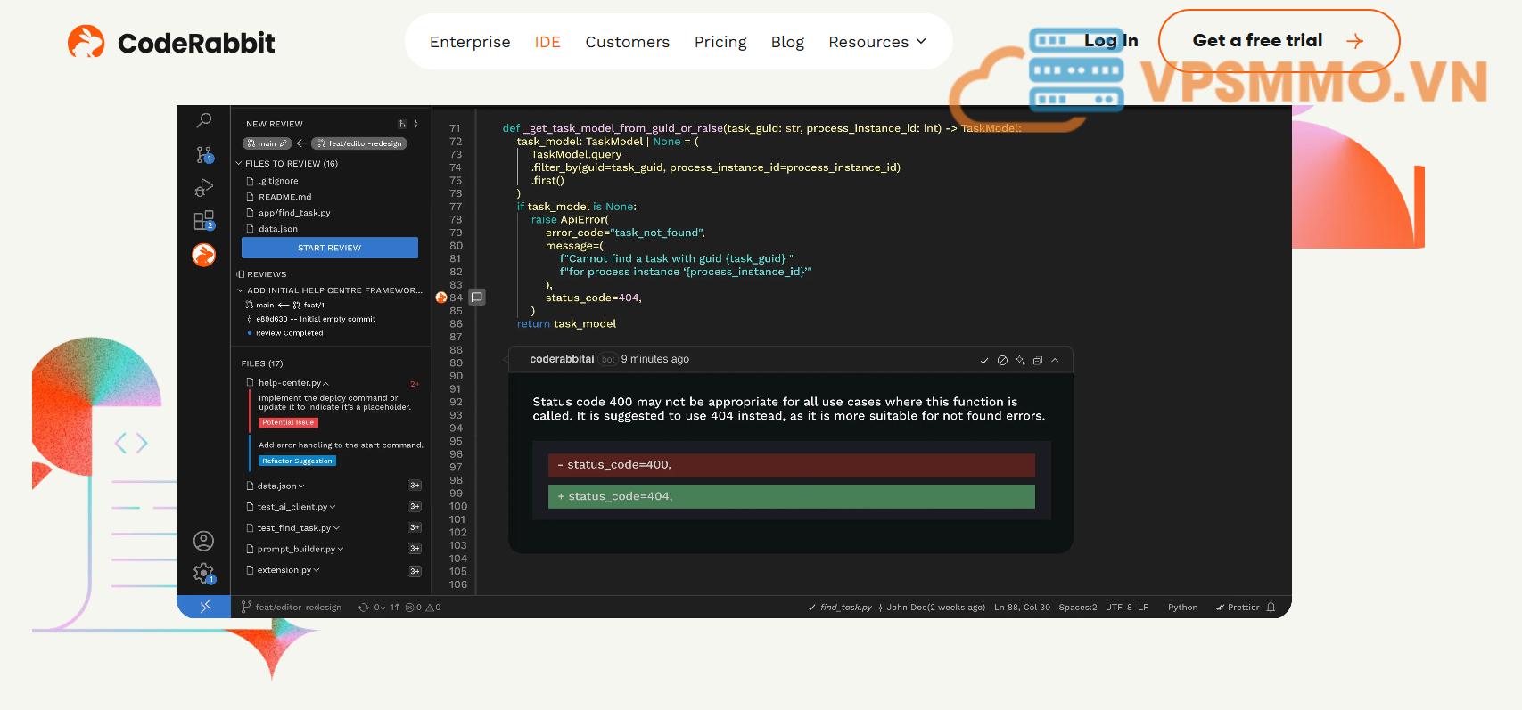This screenshot has width=1522, height=710.
Task: Click the green status_code=404 diff line
Action: click(791, 496)
